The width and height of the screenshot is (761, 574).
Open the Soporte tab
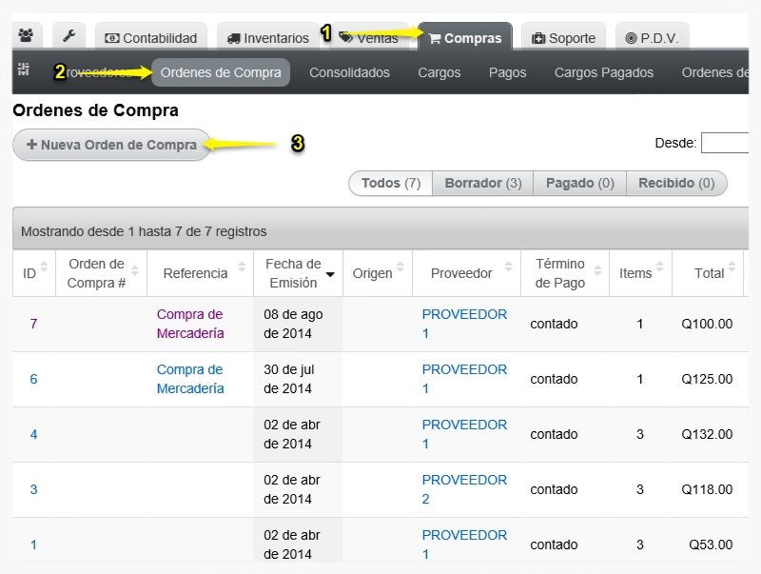click(x=563, y=37)
